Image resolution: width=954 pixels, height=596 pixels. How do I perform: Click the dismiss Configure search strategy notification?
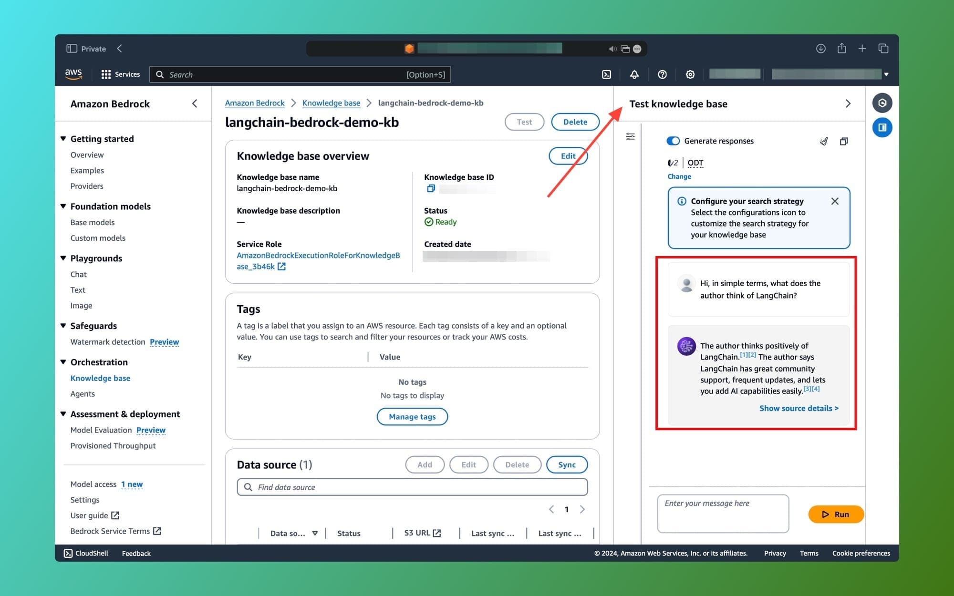[834, 201]
